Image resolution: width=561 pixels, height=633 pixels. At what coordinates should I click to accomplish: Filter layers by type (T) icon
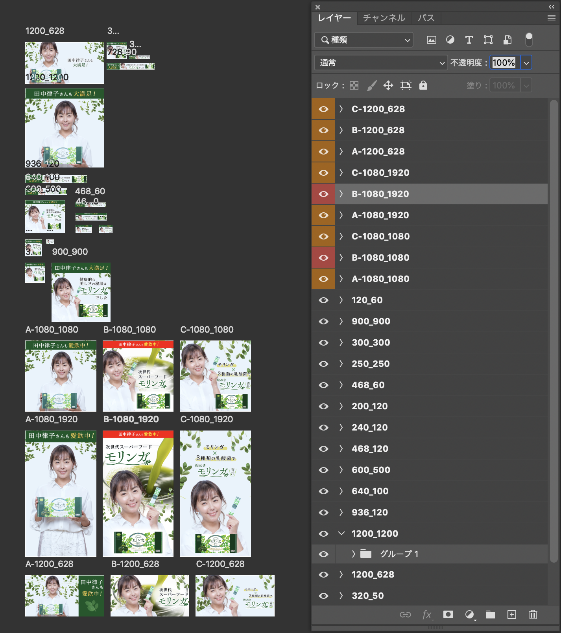[x=469, y=40]
